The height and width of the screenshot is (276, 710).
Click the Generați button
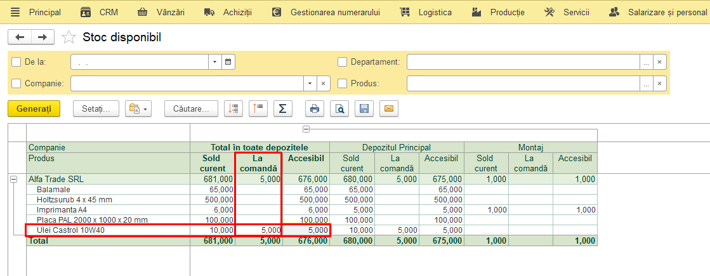(x=34, y=108)
